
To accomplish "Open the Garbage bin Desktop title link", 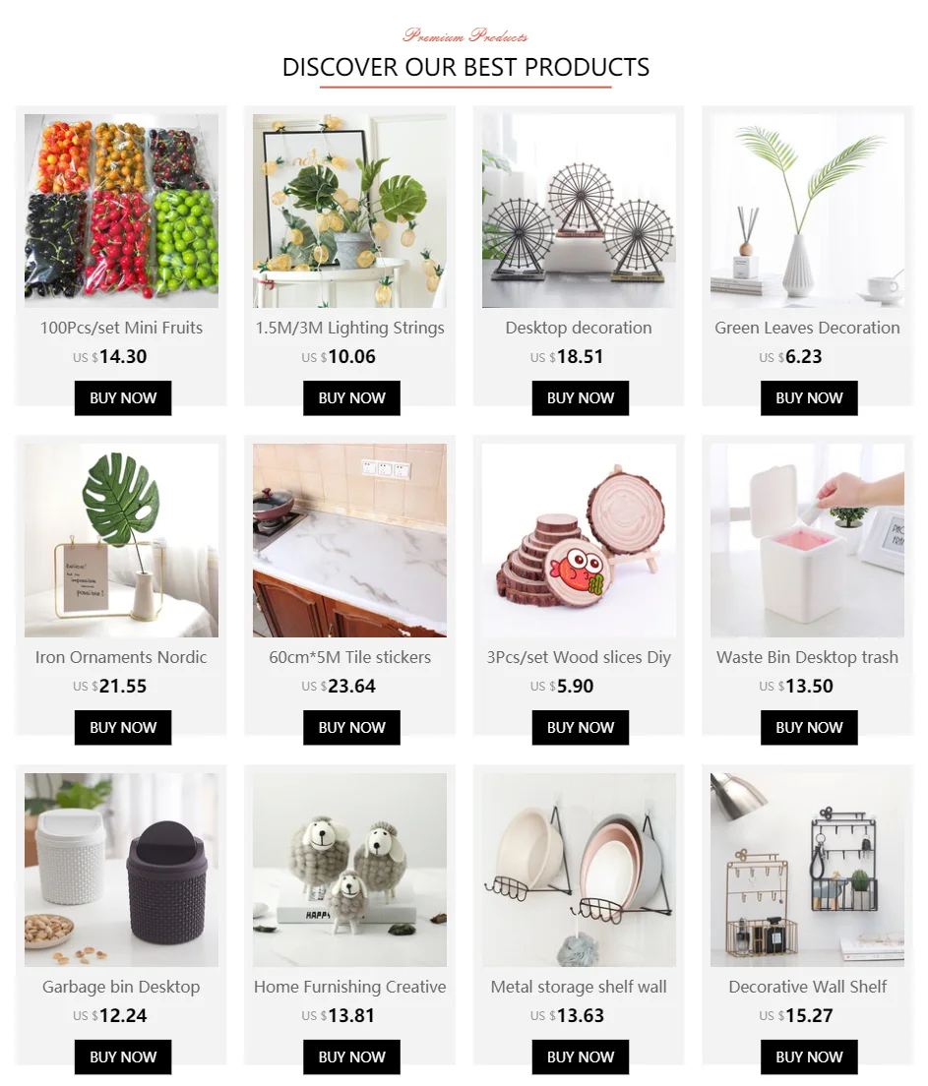I will pos(121,987).
